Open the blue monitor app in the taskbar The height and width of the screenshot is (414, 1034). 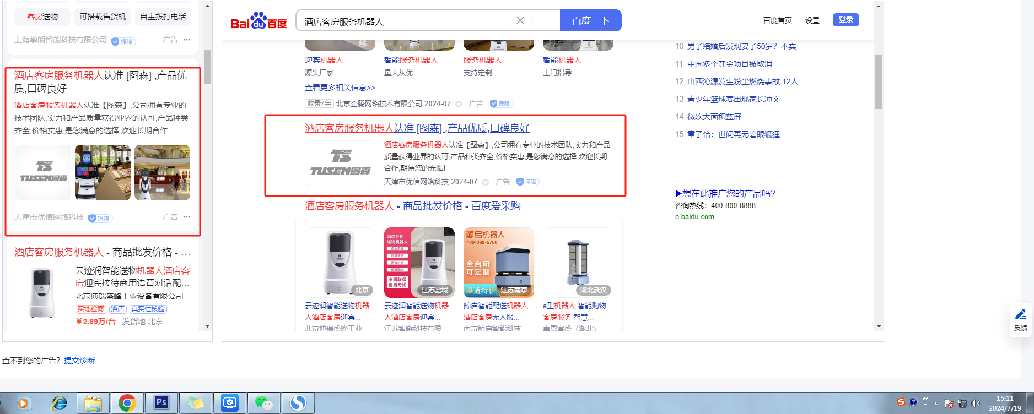[x=230, y=404]
